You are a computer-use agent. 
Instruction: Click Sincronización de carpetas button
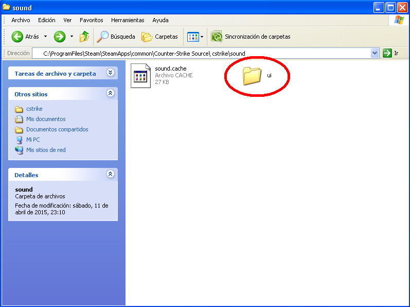pos(251,37)
